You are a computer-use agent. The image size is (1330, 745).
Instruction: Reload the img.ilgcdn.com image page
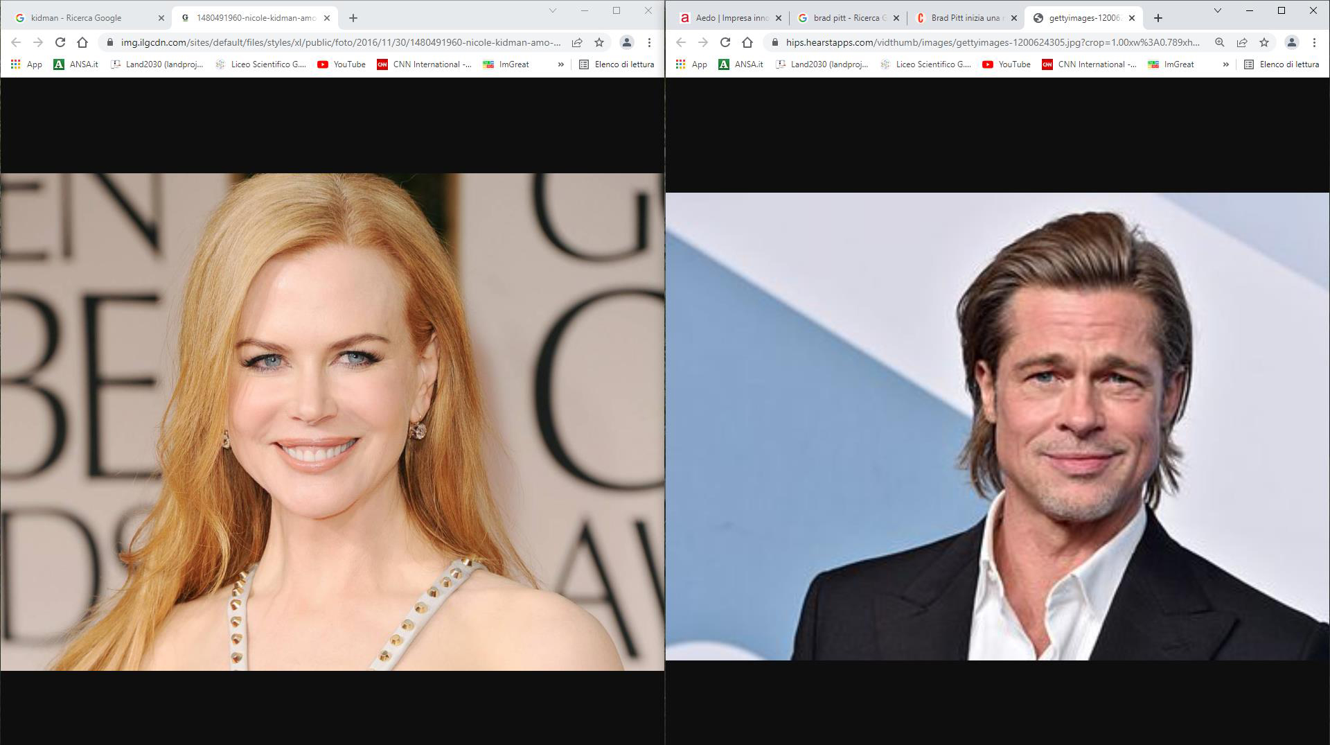click(x=60, y=42)
